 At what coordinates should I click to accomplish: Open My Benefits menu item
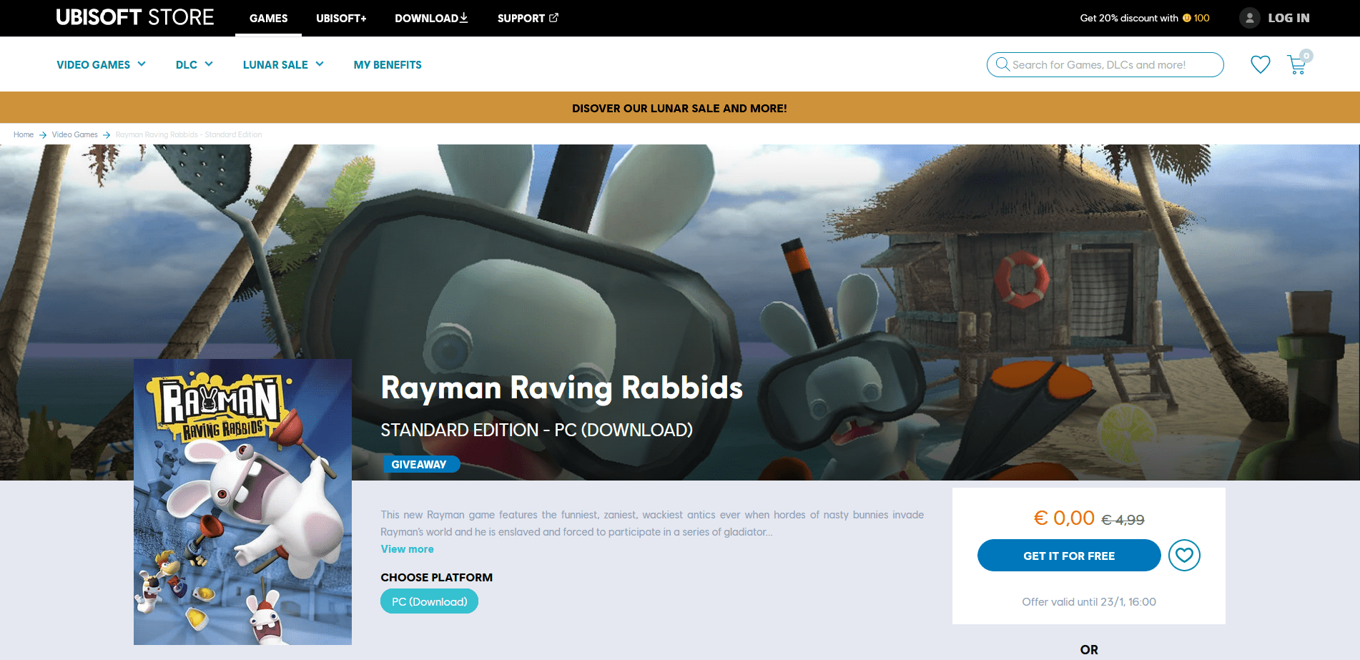(388, 64)
